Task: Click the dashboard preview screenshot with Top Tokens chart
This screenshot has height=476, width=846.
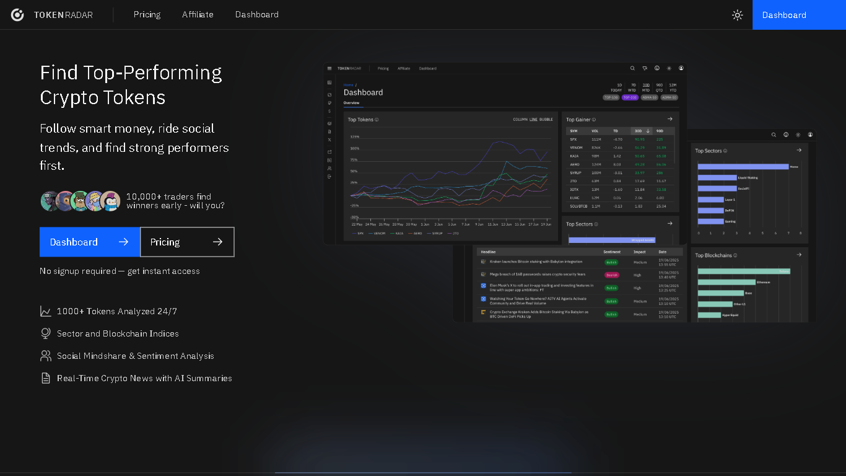Action: pyautogui.click(x=505, y=153)
